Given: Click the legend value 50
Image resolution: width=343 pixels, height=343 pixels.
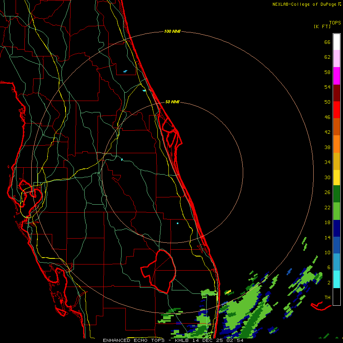Looking at the screenshot, I should coord(327,102).
